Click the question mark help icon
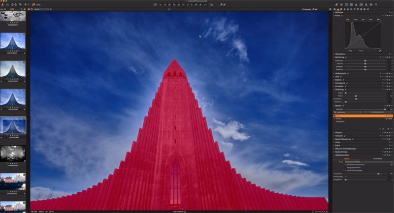Image resolution: width=394 pixels, height=213 pixels. click(376, 4)
